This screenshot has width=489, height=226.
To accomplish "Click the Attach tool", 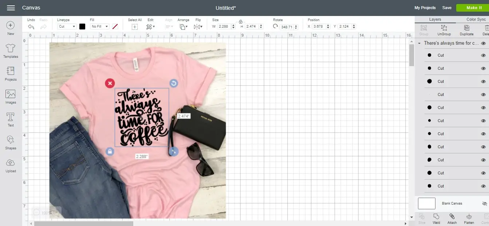I will pyautogui.click(x=452, y=219).
